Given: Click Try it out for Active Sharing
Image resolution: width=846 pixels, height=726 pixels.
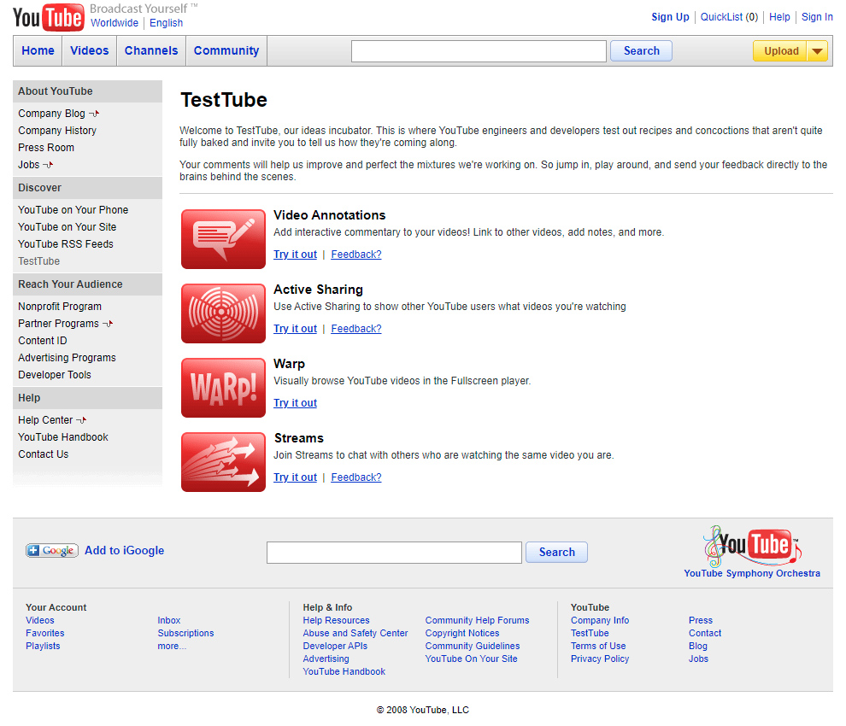Looking at the screenshot, I should [x=295, y=329].
